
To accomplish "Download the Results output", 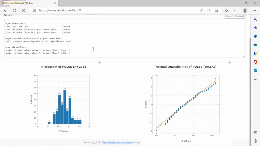I will click(x=239, y=16).
